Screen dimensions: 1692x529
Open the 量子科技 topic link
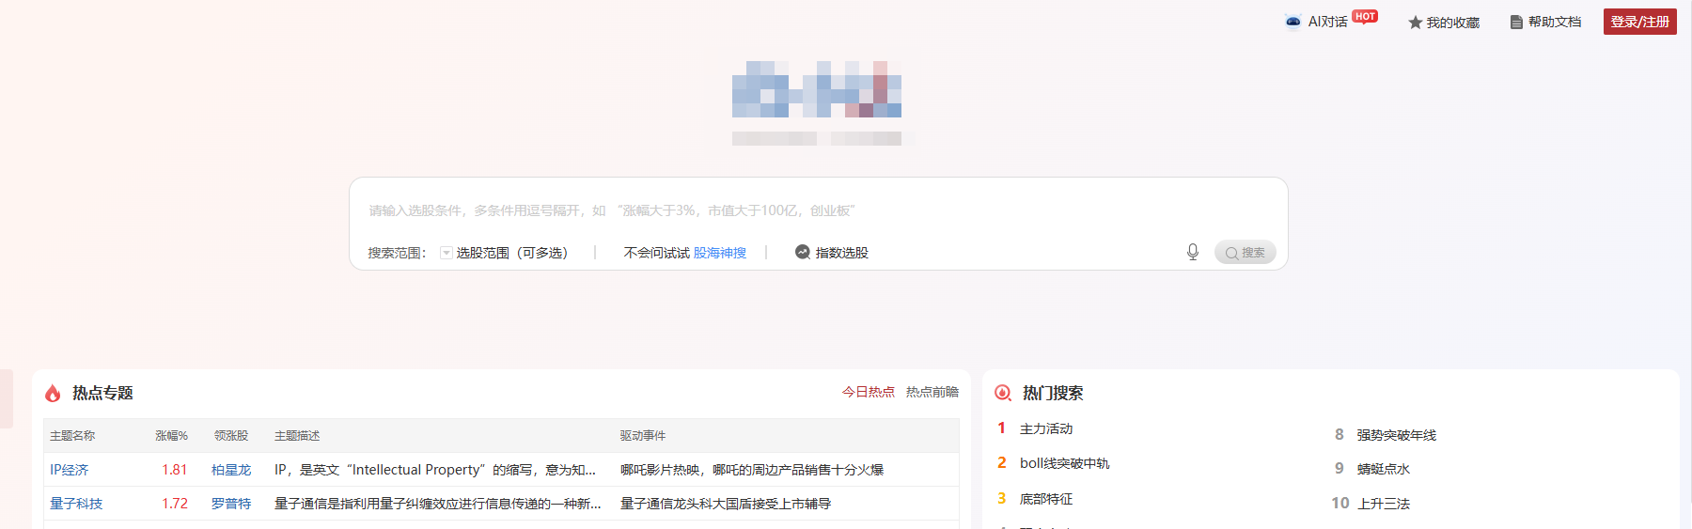click(x=76, y=504)
